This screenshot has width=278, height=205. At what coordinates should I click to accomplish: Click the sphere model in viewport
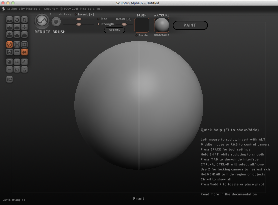(x=139, y=105)
